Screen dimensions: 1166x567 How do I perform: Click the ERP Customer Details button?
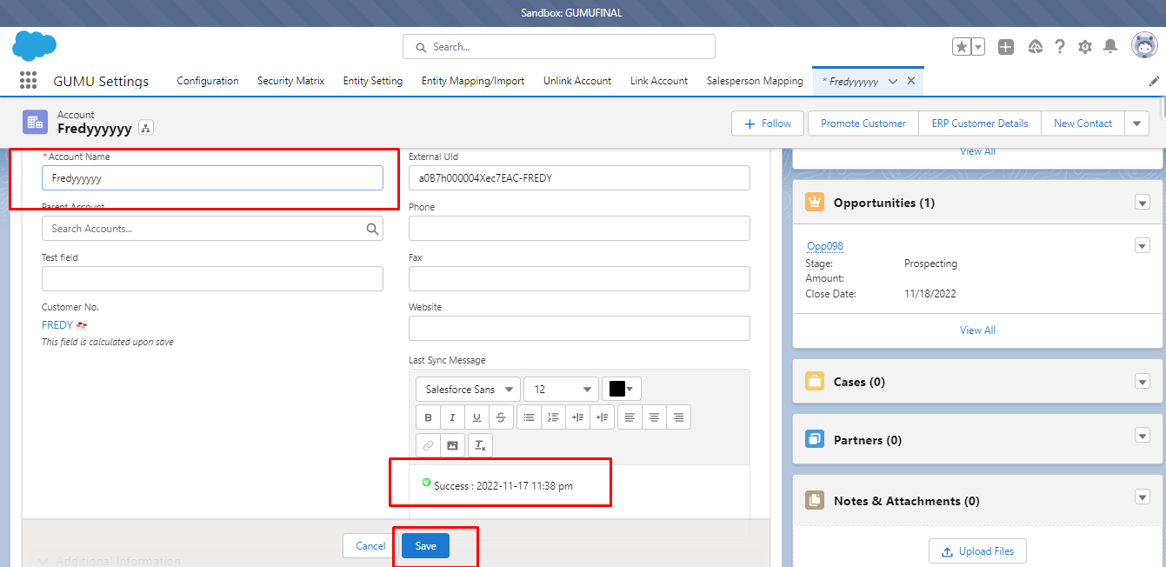coord(980,123)
